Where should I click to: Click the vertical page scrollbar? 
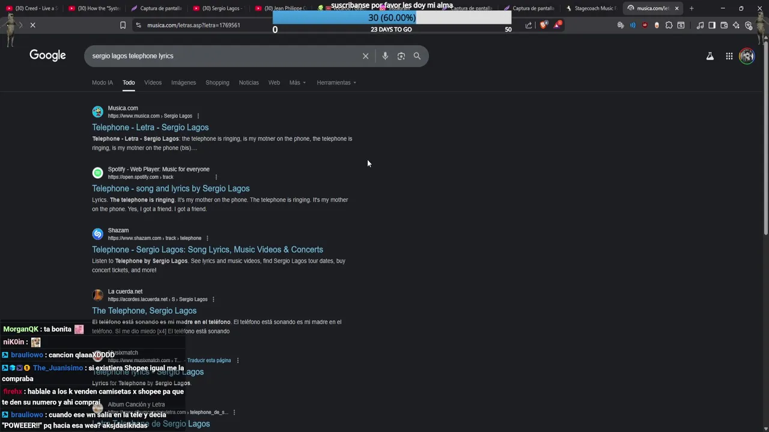765,138
